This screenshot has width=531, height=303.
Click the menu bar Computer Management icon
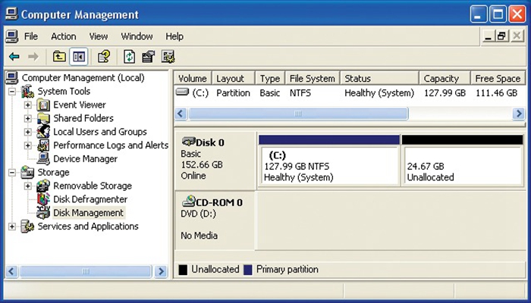(12, 36)
